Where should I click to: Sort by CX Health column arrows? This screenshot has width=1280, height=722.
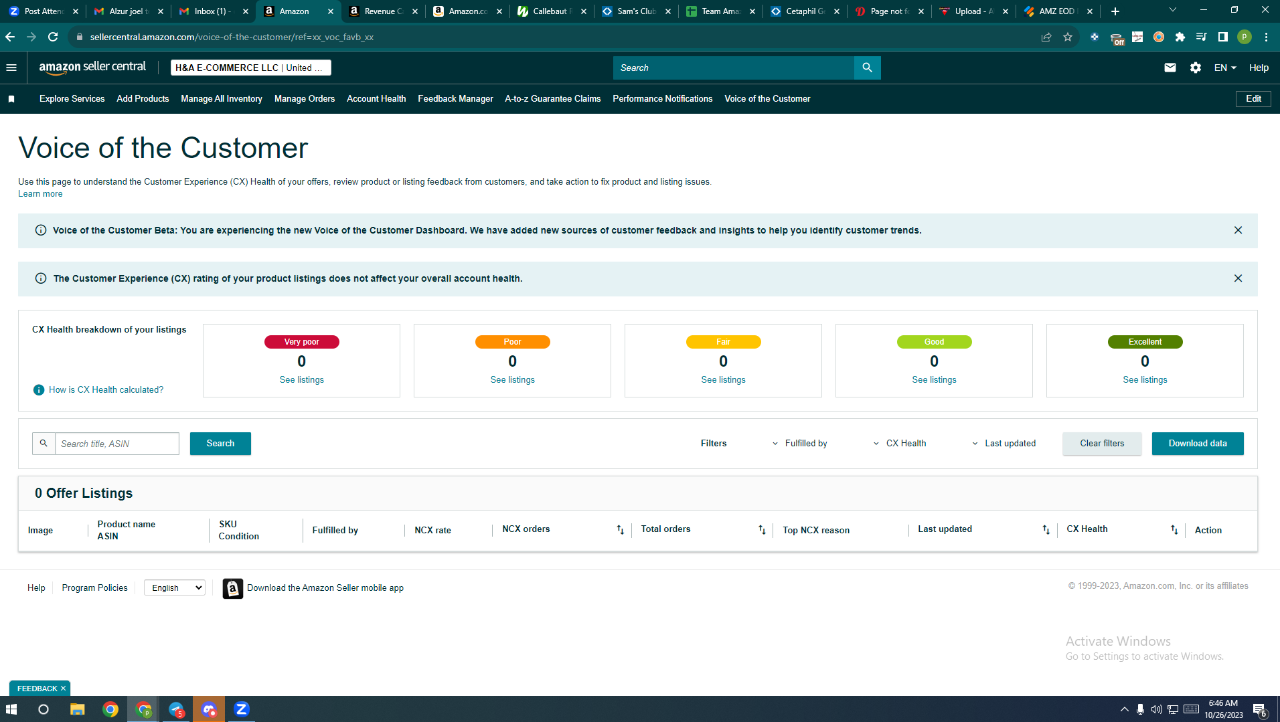point(1174,530)
